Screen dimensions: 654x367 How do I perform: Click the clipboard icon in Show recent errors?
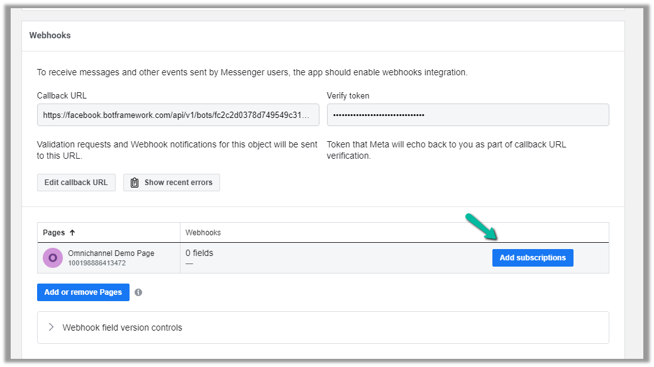coord(135,183)
